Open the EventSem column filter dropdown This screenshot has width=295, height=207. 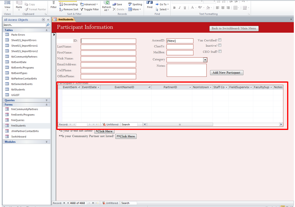click(80, 87)
